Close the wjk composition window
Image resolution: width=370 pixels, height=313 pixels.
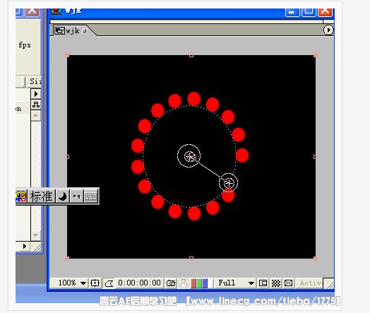[x=326, y=12]
